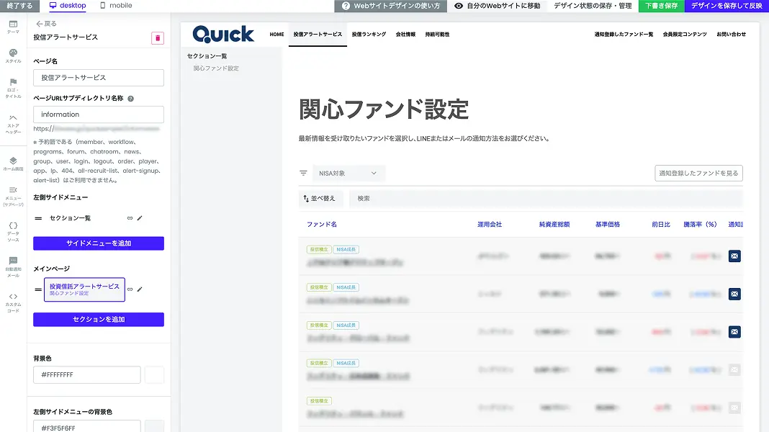Image resolution: width=769 pixels, height=432 pixels.
Task: Click 自分のWebサイトに移動
Action: tap(498, 6)
